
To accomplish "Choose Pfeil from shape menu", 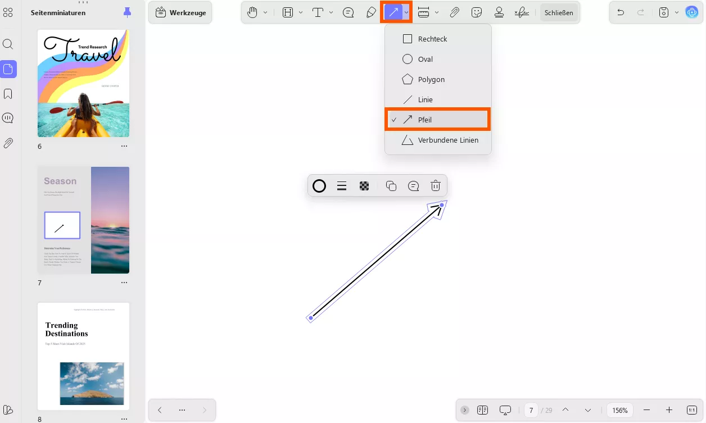I will point(438,120).
